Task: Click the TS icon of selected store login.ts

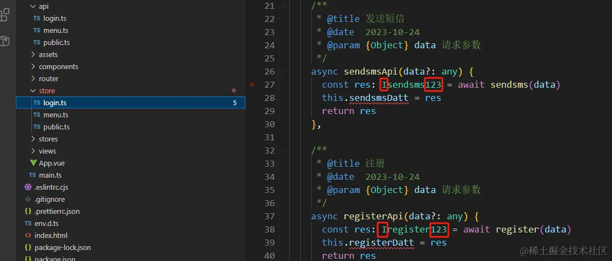Action: [x=37, y=103]
